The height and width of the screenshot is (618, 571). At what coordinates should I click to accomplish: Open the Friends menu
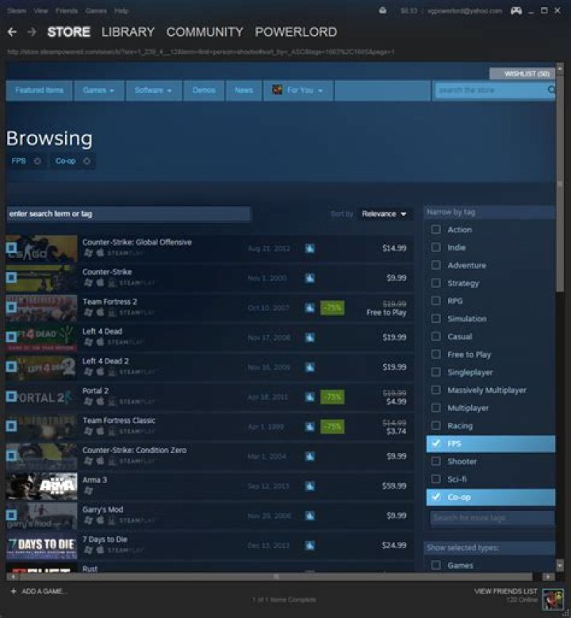(67, 10)
